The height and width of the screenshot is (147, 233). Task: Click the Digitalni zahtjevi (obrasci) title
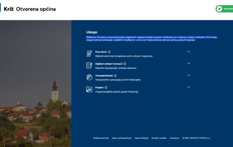(x=109, y=64)
